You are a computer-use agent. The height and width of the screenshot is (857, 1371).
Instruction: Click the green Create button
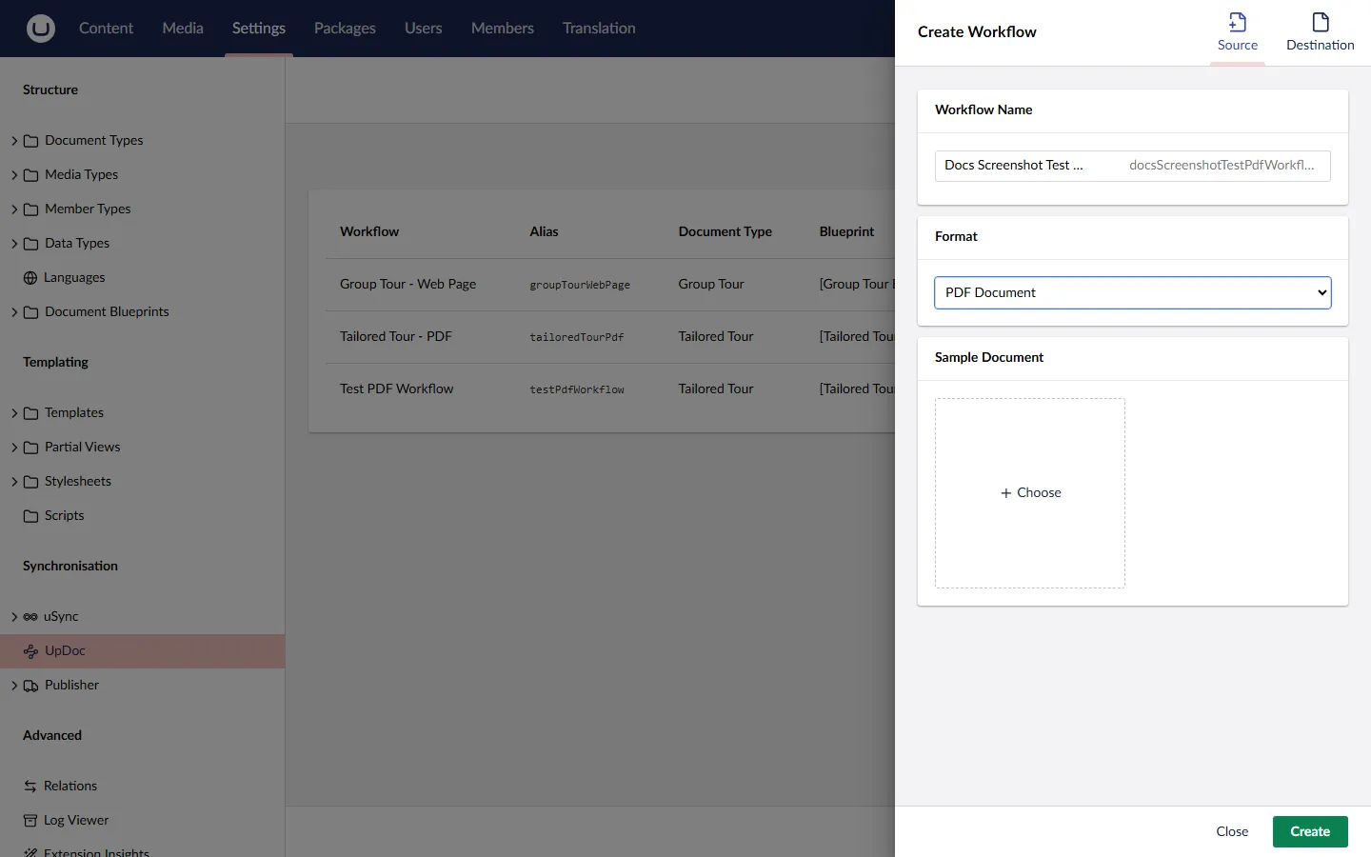pyautogui.click(x=1310, y=831)
